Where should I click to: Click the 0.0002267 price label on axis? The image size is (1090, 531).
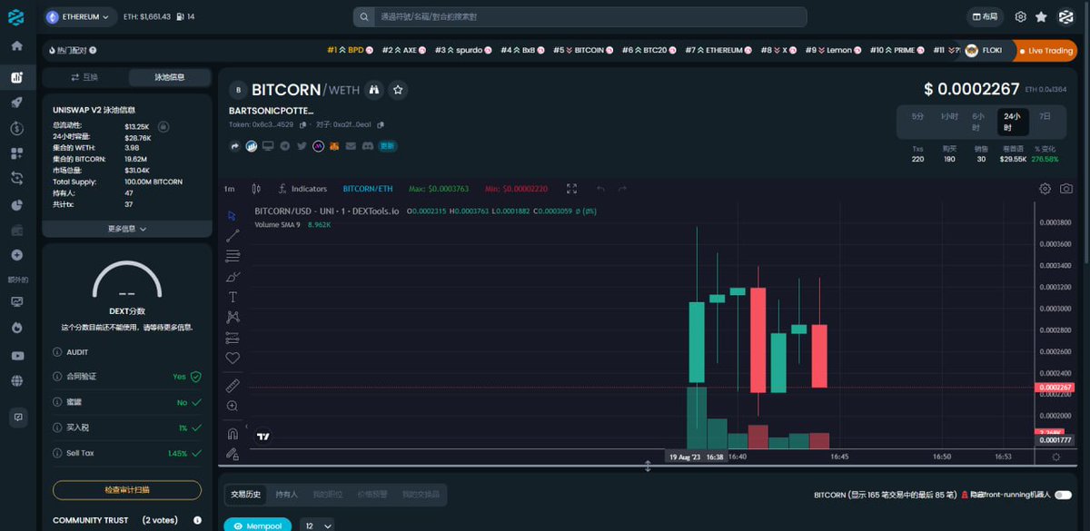tap(1055, 388)
